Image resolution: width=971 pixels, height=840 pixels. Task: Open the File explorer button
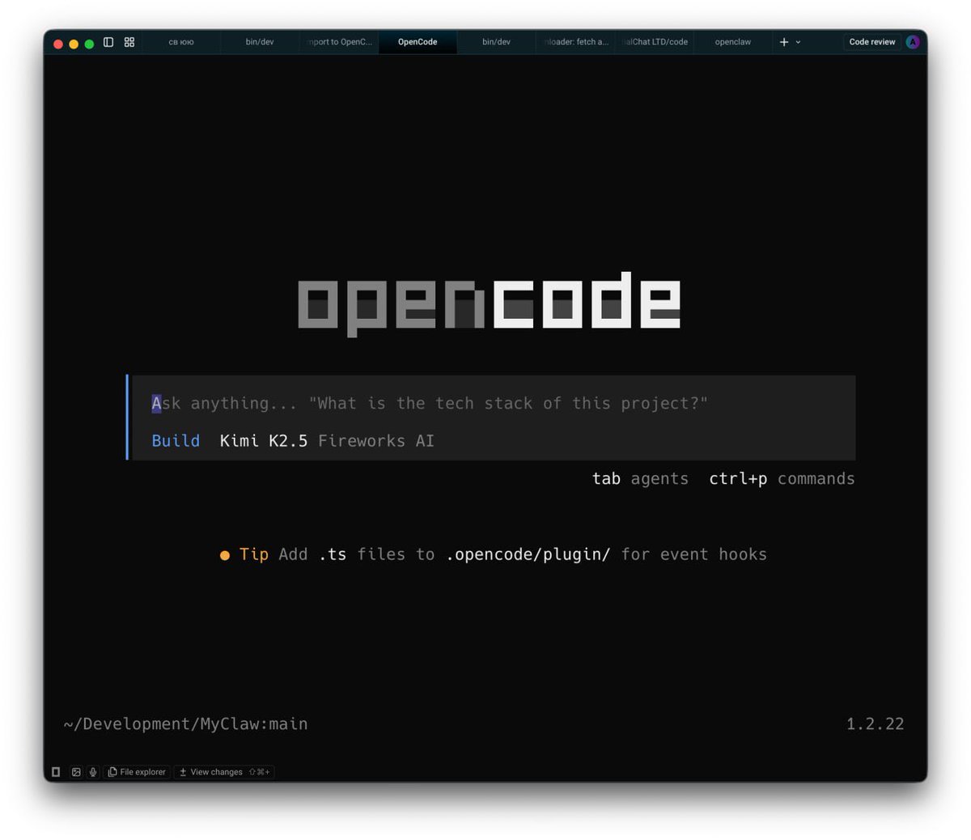point(137,772)
